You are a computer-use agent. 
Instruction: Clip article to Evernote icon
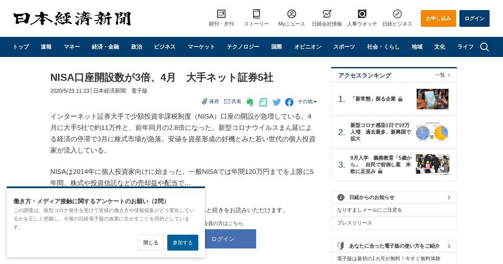(x=250, y=102)
